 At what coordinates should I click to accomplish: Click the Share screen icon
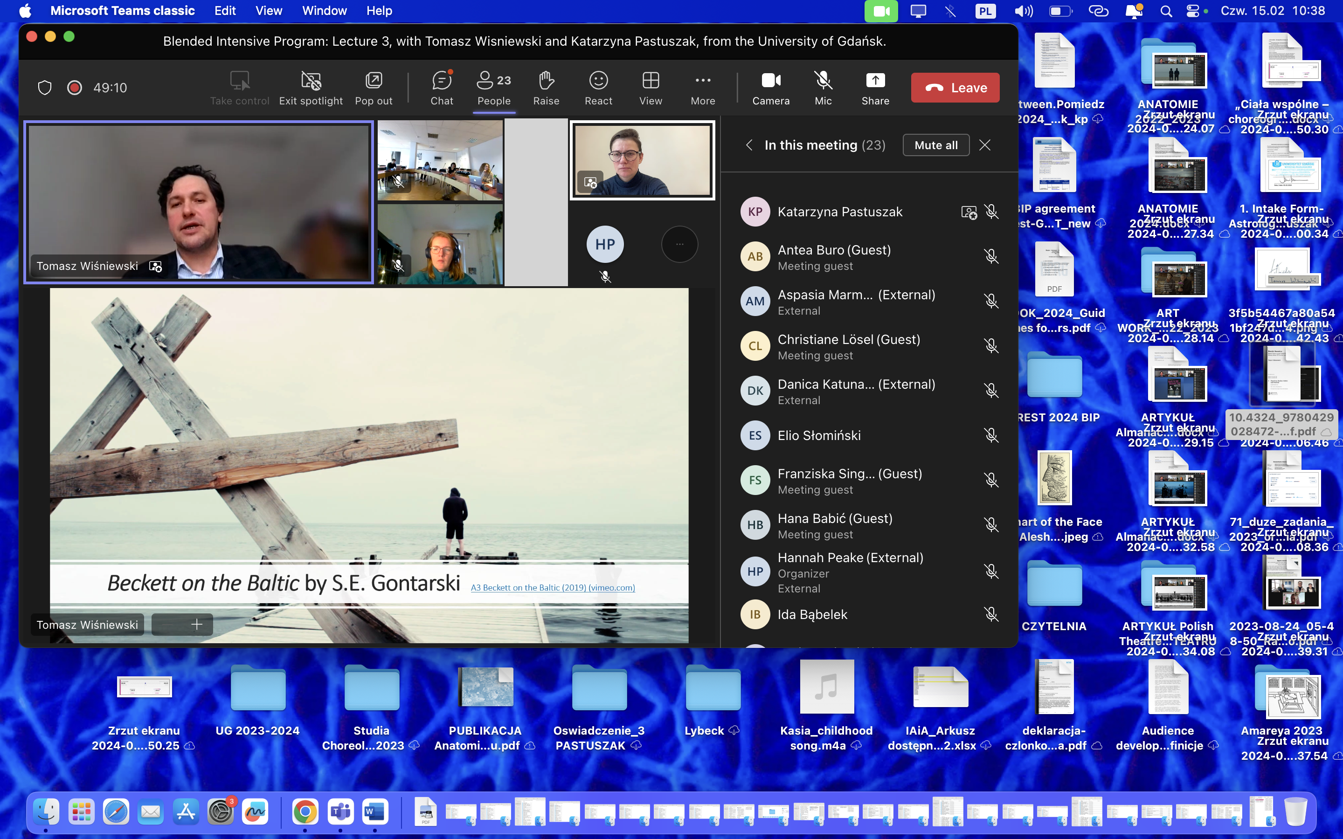[875, 88]
